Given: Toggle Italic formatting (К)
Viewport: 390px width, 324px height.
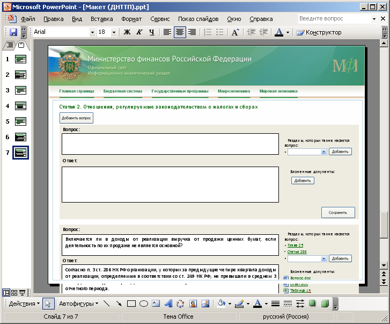Looking at the screenshot, I should click(139, 32).
